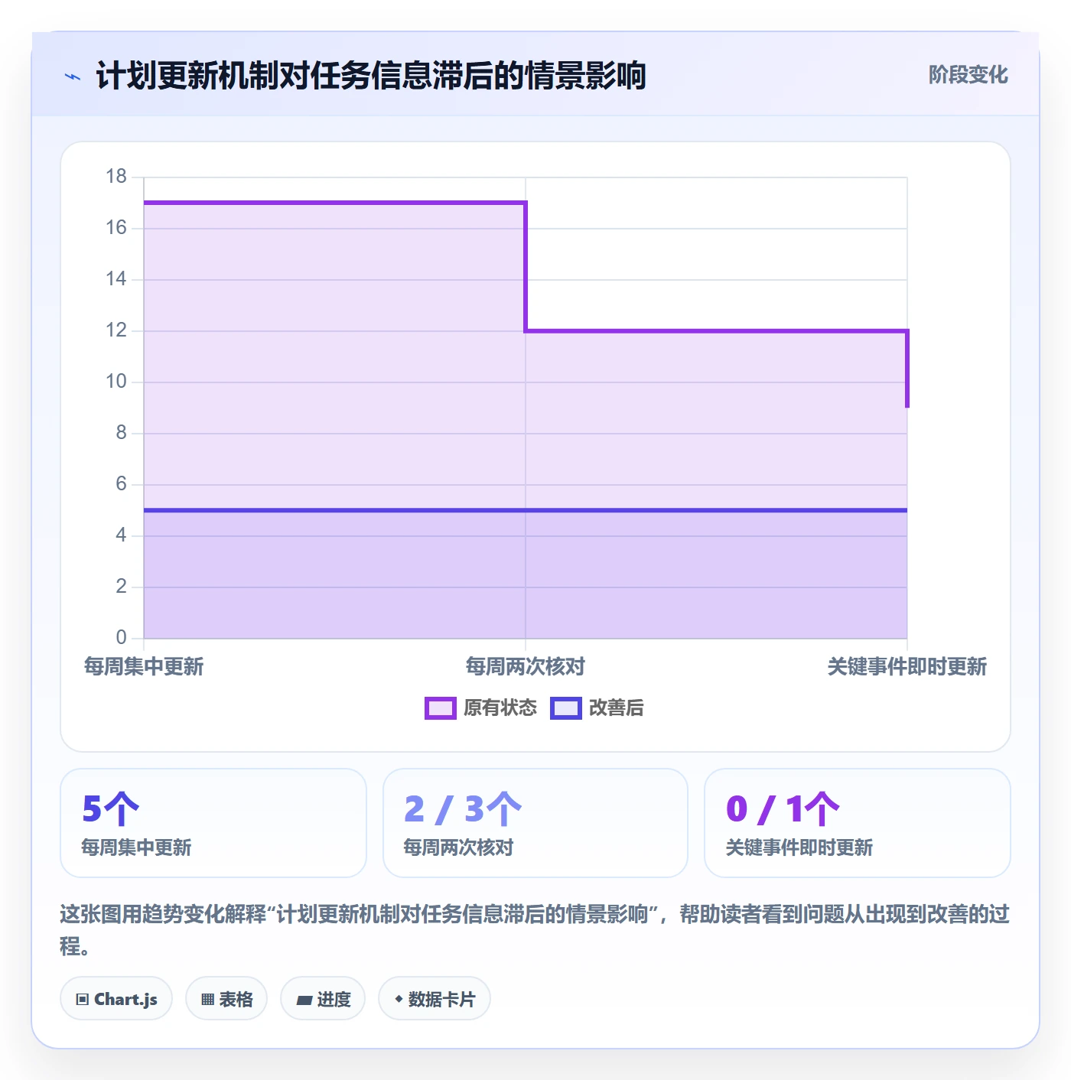
Task: Click the description paragraph starting 这张图用趋势变化
Action: (535, 930)
